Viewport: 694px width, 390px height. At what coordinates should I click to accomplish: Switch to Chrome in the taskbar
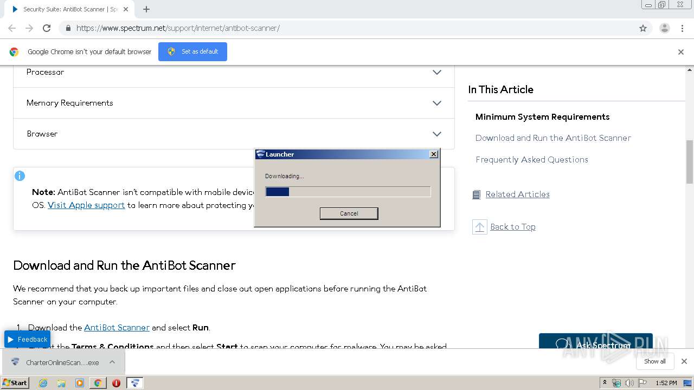98,383
